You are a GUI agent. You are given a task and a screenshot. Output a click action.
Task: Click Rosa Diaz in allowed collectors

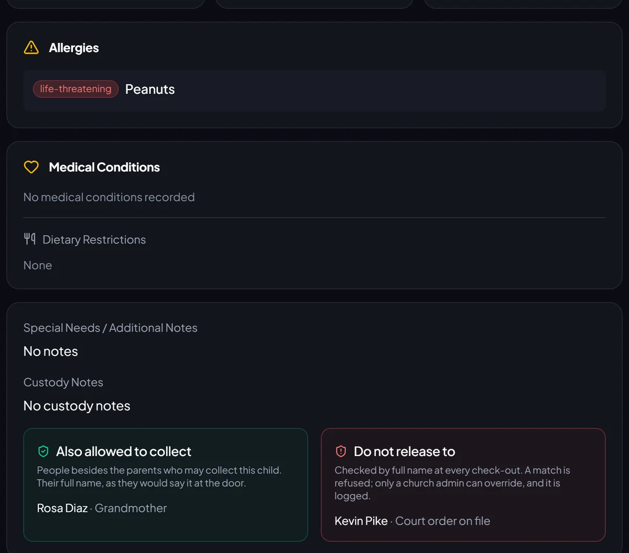[62, 508]
